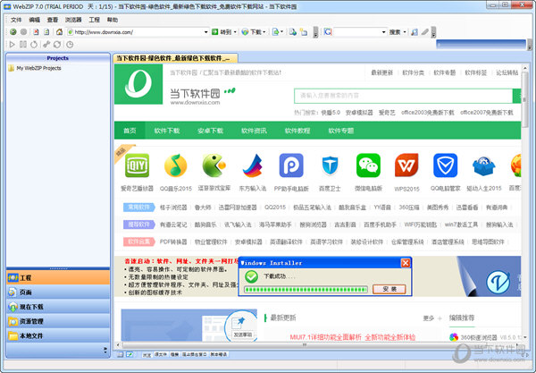The image size is (536, 373).
Task: Click the red X page icon in toolbar
Action: point(36,32)
